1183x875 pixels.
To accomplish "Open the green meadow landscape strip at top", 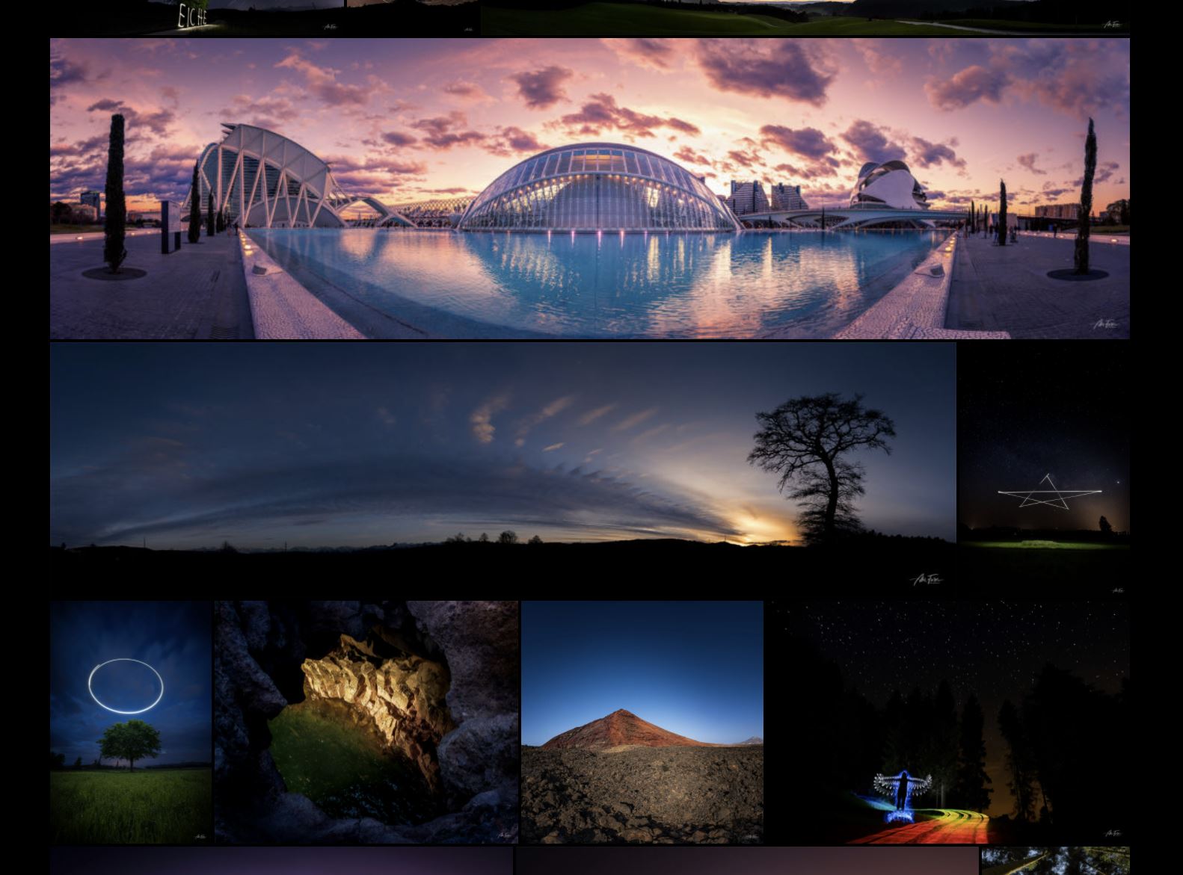I will click(x=805, y=17).
